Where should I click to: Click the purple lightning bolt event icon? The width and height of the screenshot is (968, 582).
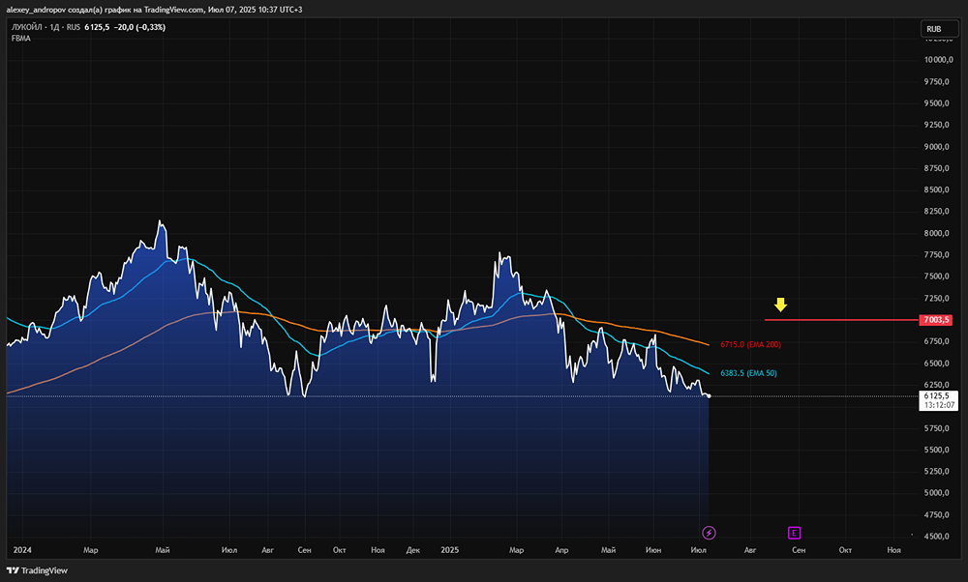coord(709,532)
